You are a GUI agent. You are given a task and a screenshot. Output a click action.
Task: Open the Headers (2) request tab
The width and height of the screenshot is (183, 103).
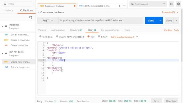(76, 30)
